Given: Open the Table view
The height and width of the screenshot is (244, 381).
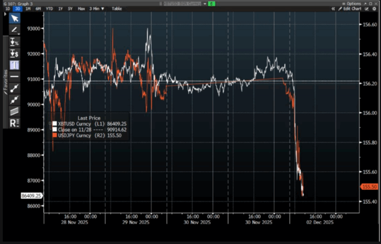Looking at the screenshot, I should (x=117, y=9).
